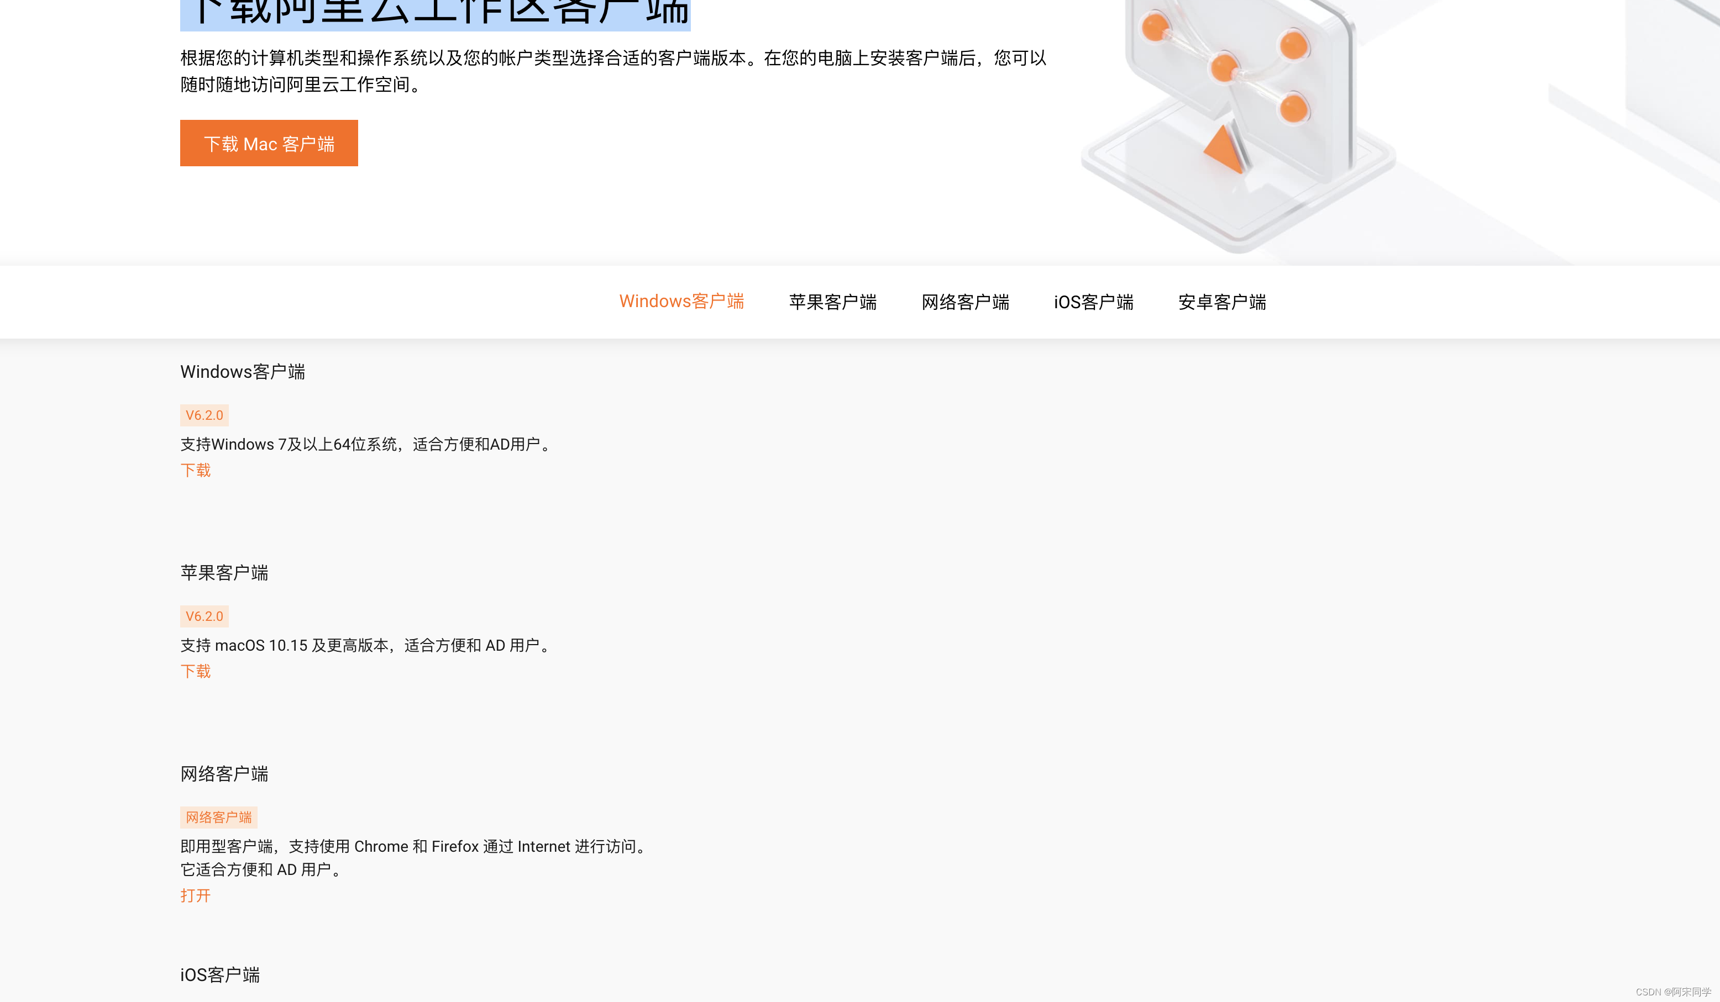Click the orange 网络客户端 badge
Image resolution: width=1720 pixels, height=1002 pixels.
click(x=218, y=817)
